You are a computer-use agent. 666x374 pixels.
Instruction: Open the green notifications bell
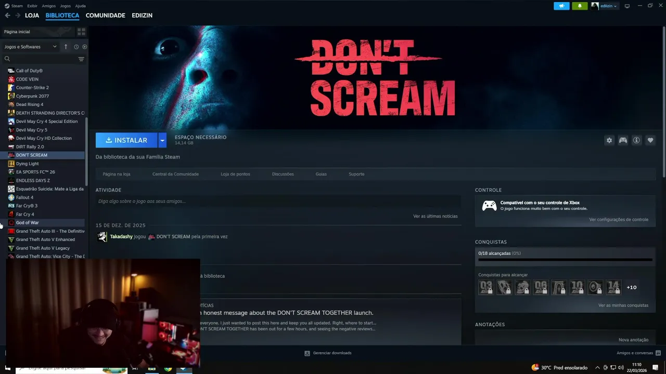tap(580, 6)
